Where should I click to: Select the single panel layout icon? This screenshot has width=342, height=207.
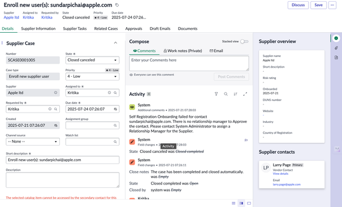point(249,203)
